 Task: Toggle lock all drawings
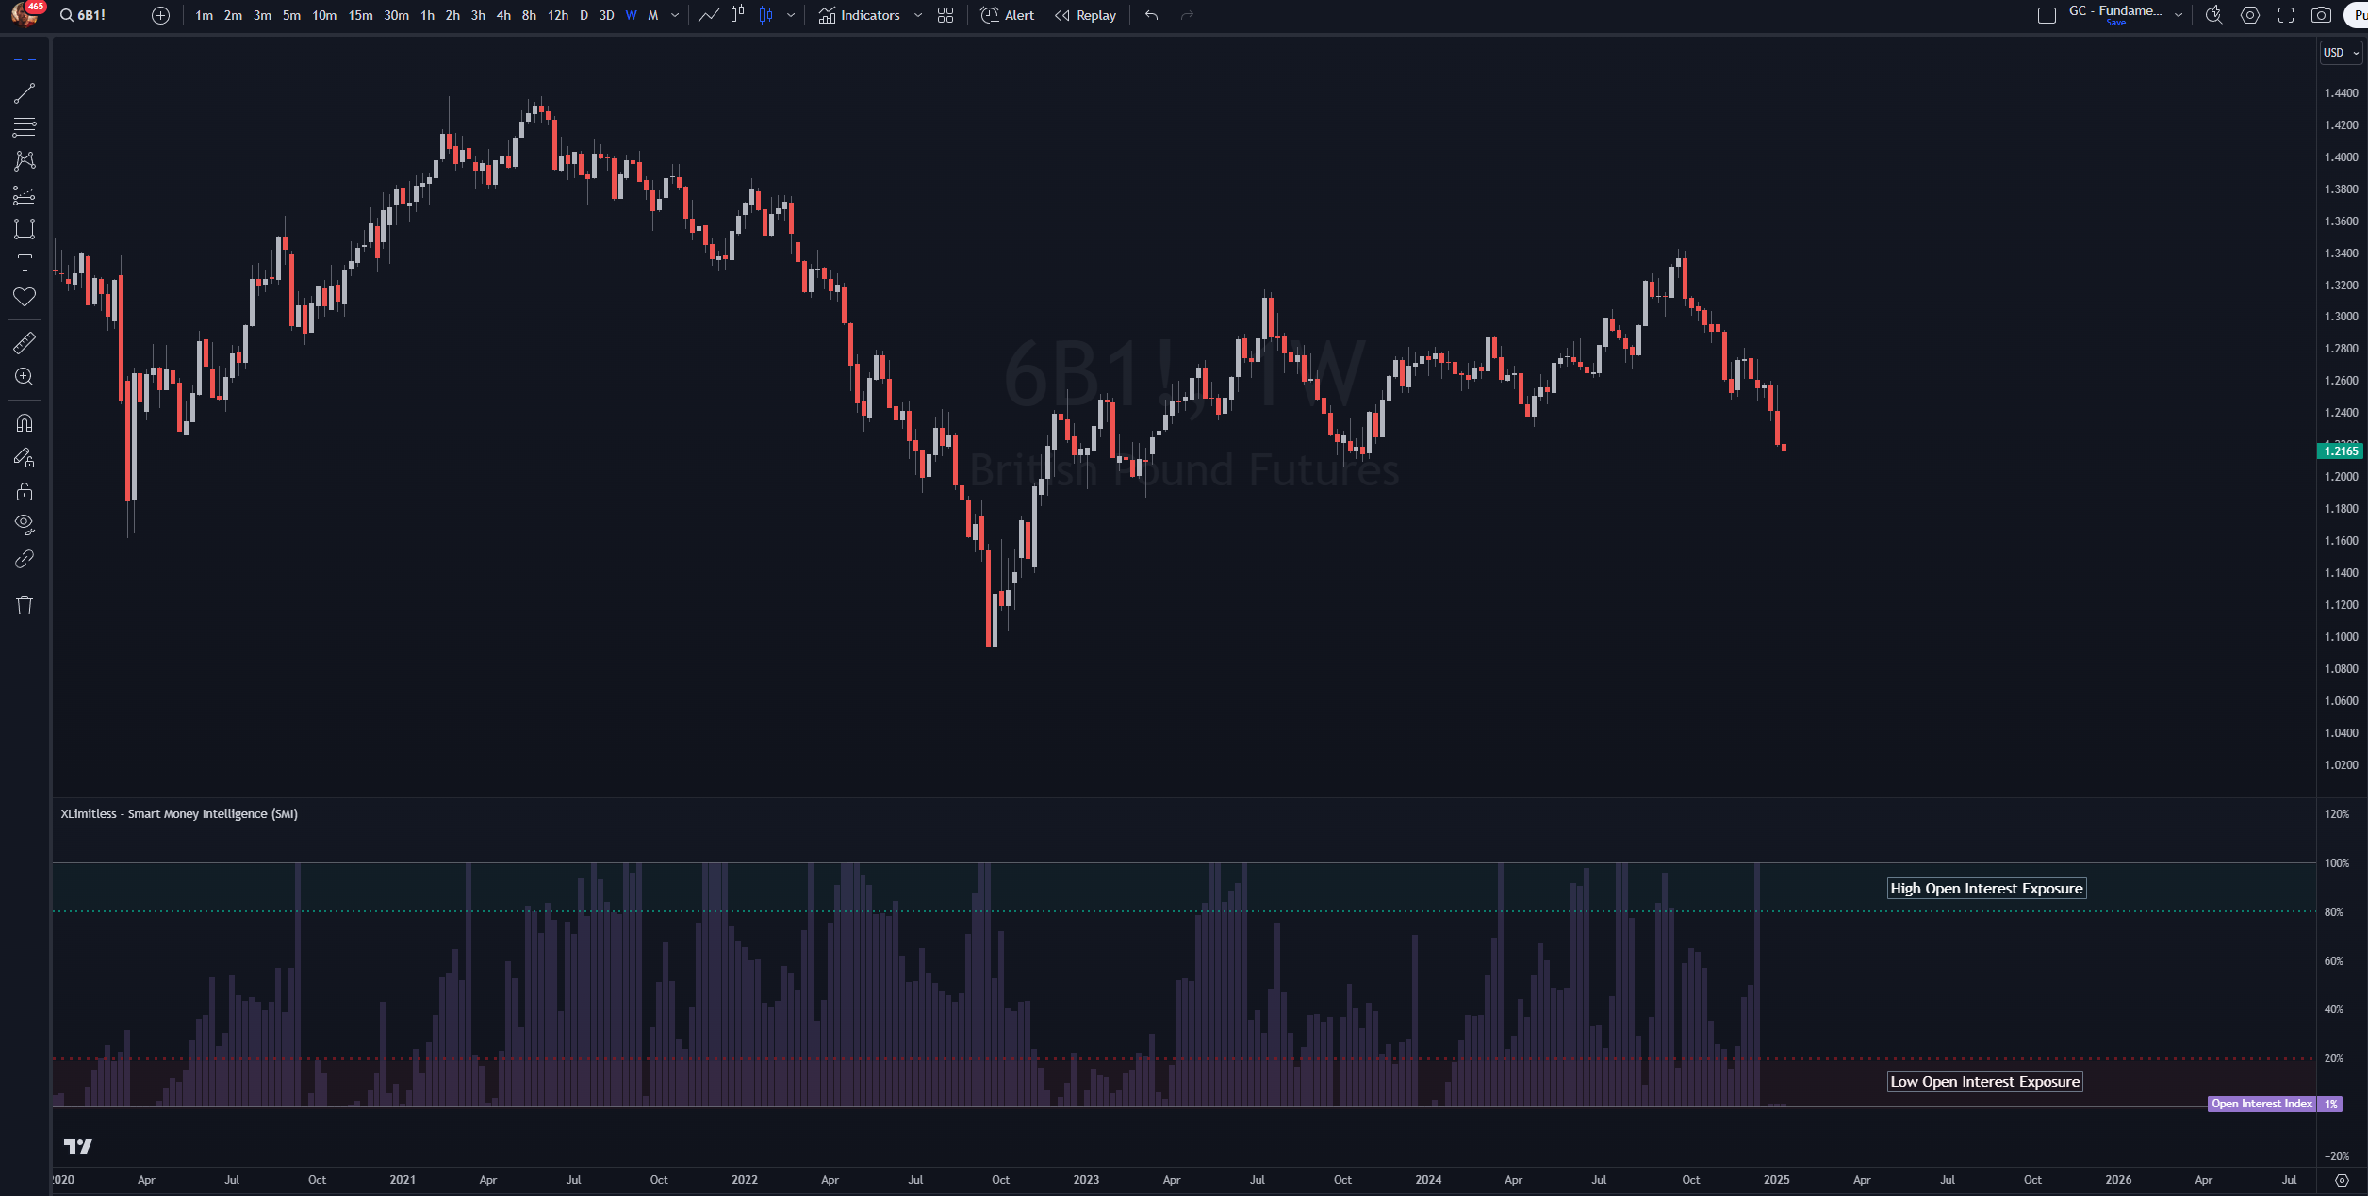pos(25,492)
